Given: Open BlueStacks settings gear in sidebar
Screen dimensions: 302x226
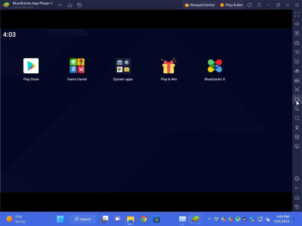Looking at the screenshot, I should pyautogui.click(x=297, y=179).
